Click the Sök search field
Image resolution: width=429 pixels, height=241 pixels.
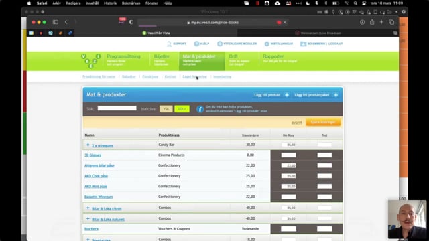[117, 108]
